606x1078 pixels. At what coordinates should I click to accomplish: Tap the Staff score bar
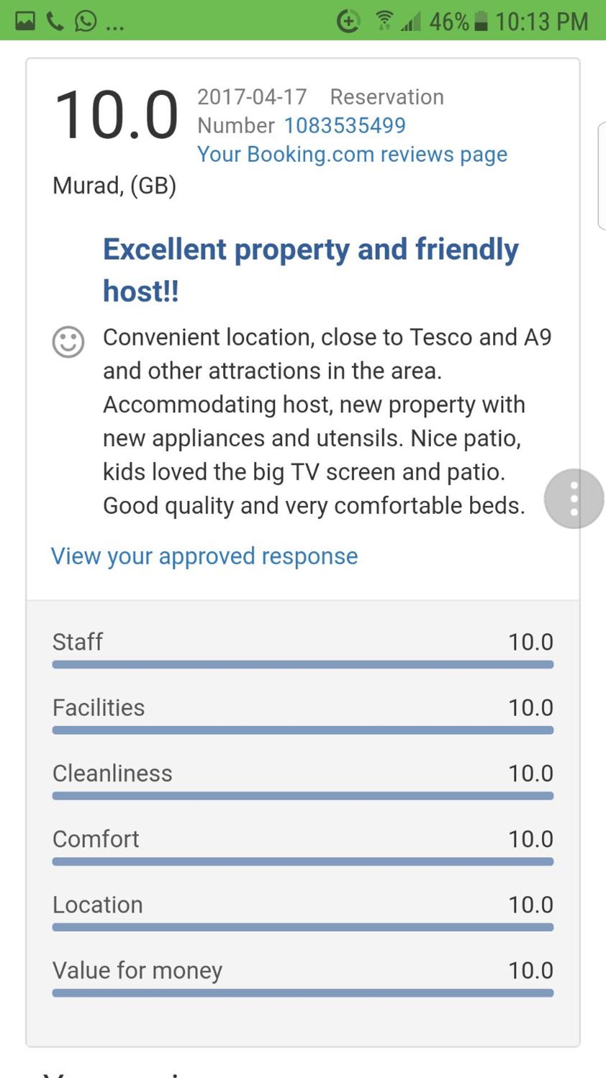point(302,665)
